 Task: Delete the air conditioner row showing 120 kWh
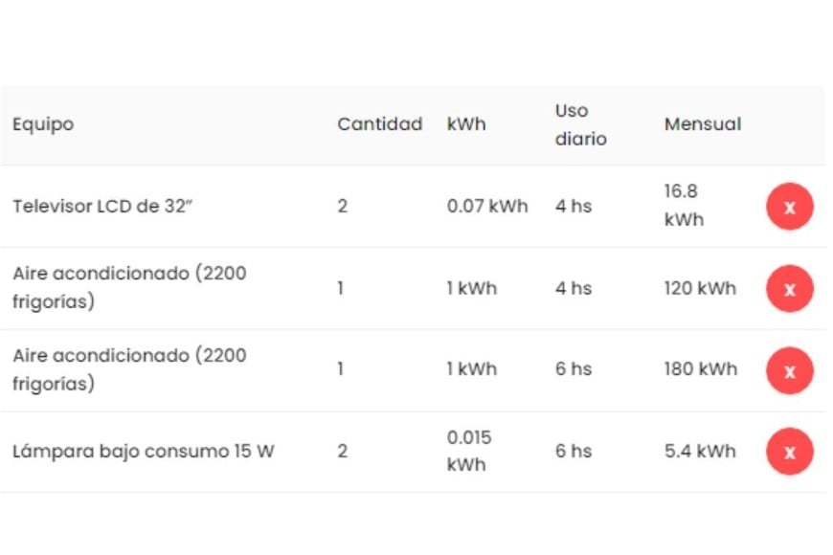[789, 289]
